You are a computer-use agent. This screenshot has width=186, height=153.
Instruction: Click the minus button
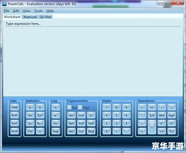pos(142,123)
